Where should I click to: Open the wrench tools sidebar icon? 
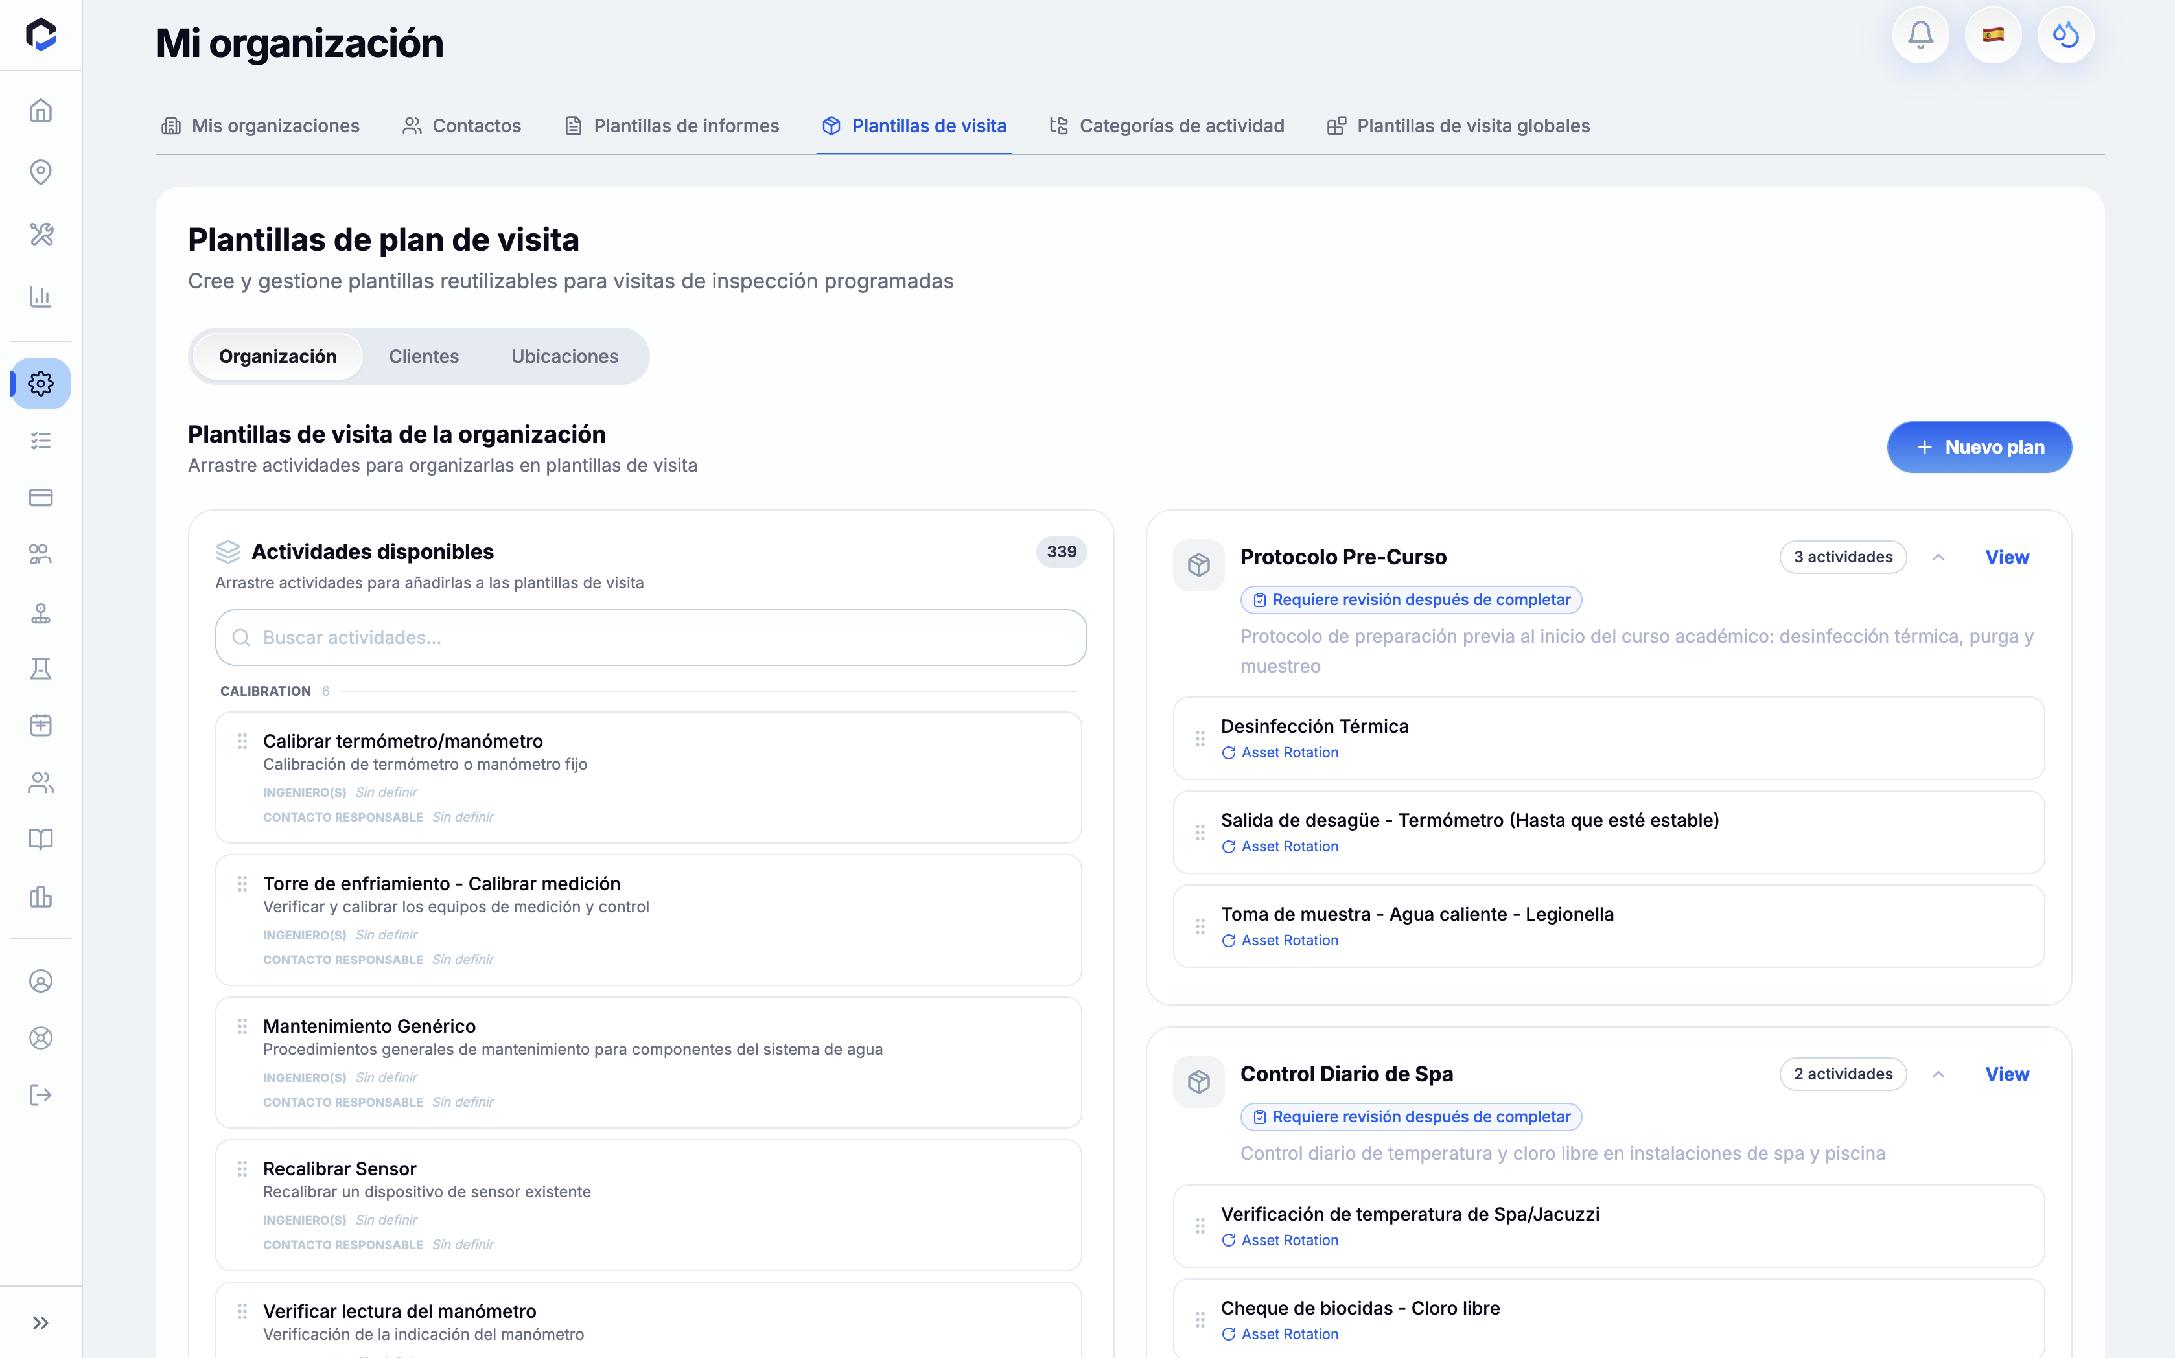[40, 235]
